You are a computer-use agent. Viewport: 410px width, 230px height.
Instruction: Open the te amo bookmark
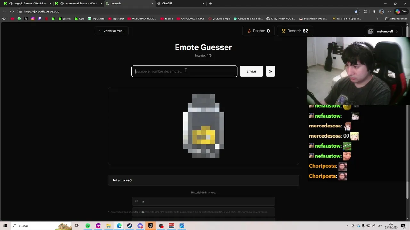point(167,19)
